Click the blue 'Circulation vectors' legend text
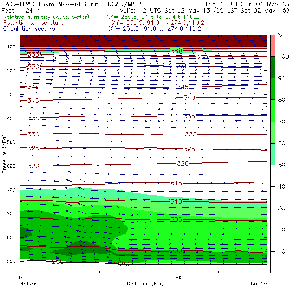291x291 pixels. click(x=29, y=29)
